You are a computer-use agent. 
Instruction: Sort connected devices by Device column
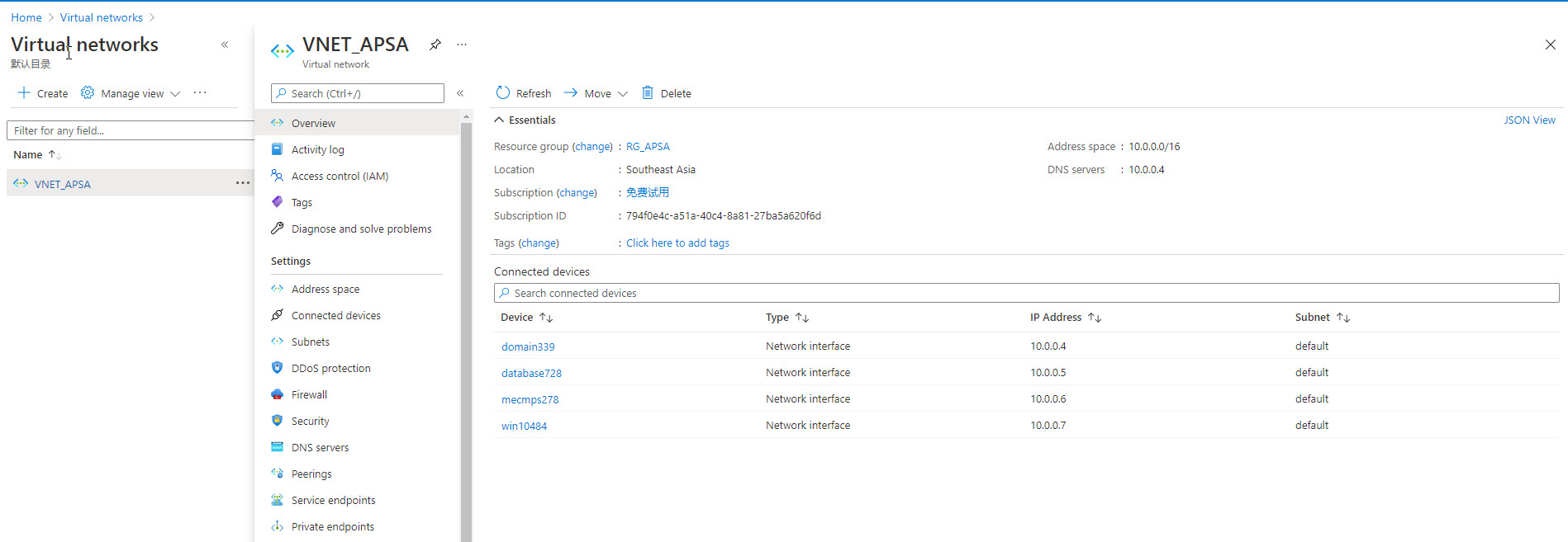[x=546, y=318]
